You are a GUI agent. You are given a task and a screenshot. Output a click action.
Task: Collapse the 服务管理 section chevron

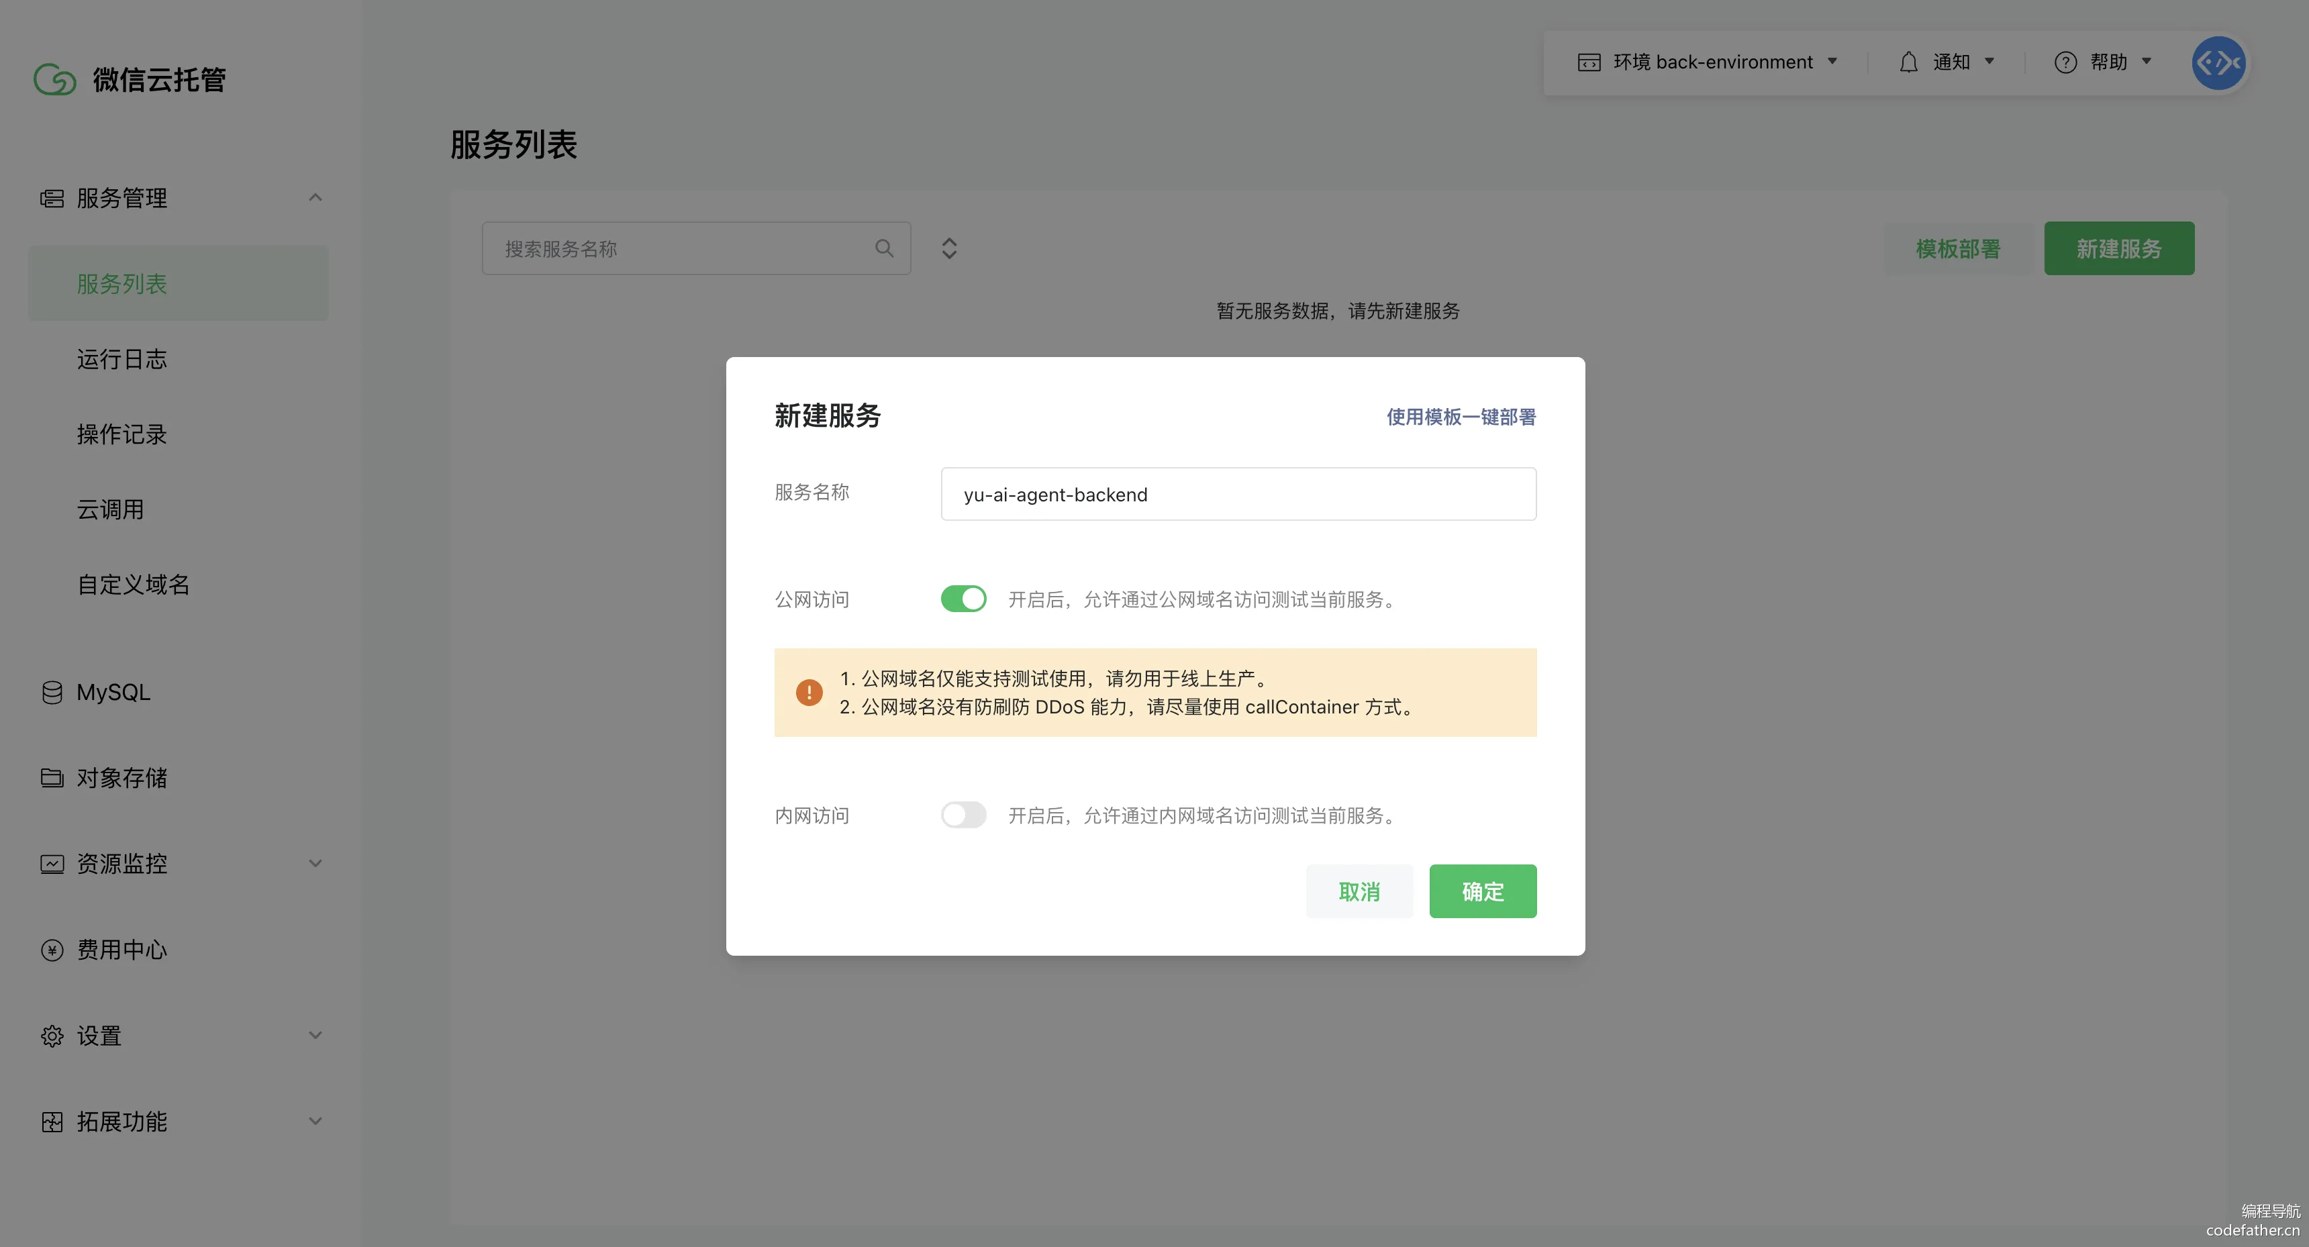[315, 197]
